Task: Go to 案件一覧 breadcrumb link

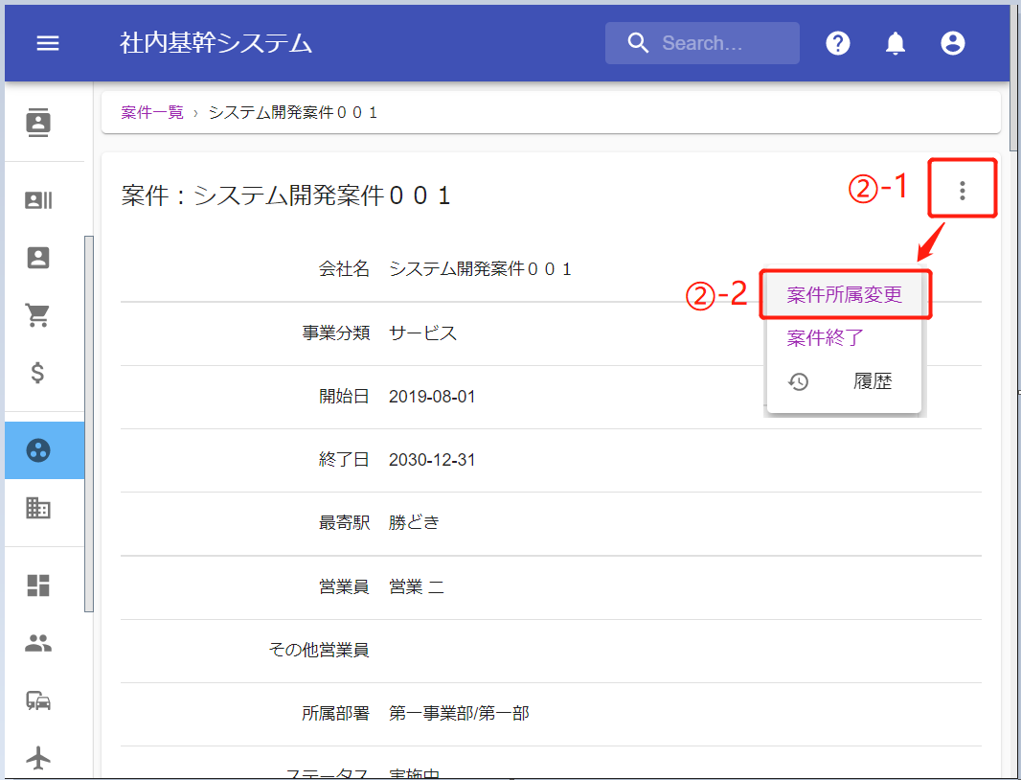Action: coord(152,112)
